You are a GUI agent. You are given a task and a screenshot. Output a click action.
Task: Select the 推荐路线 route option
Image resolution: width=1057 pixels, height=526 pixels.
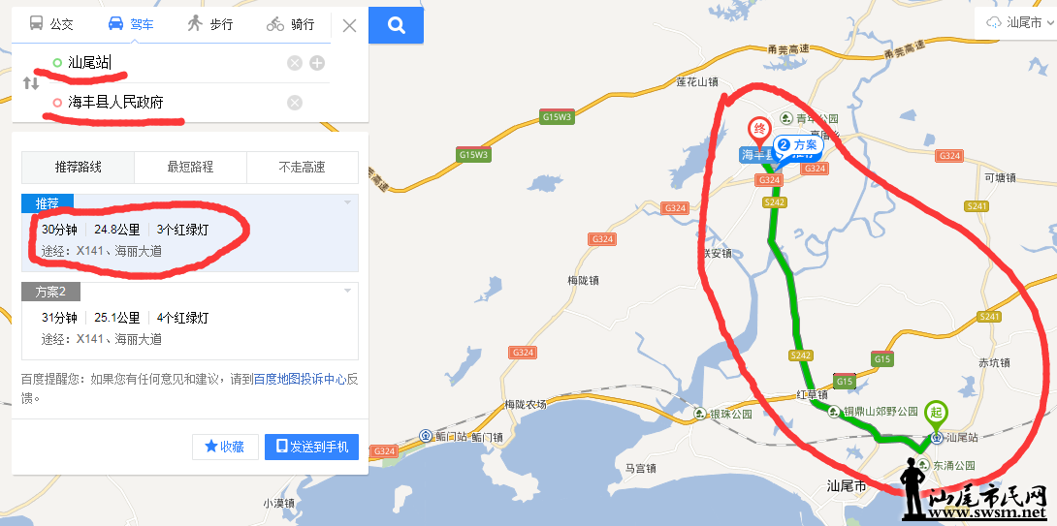click(x=79, y=167)
